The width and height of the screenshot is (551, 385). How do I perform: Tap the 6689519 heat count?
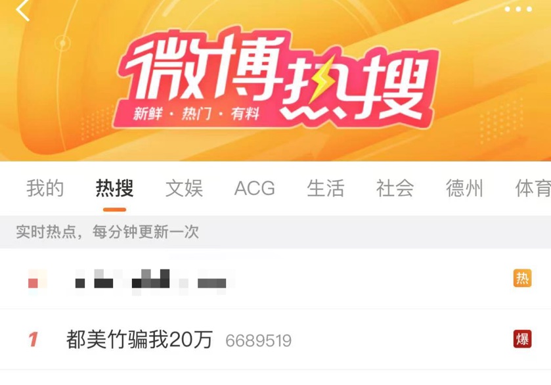click(x=259, y=341)
